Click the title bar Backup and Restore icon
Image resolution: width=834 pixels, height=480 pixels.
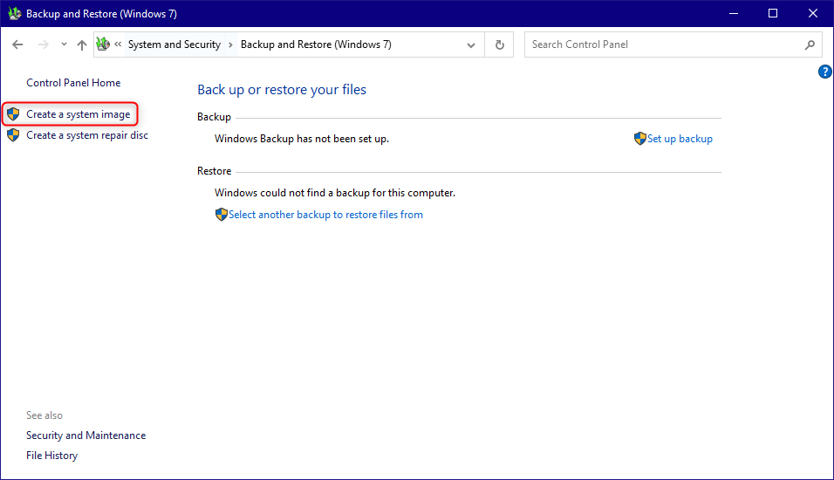pyautogui.click(x=14, y=13)
